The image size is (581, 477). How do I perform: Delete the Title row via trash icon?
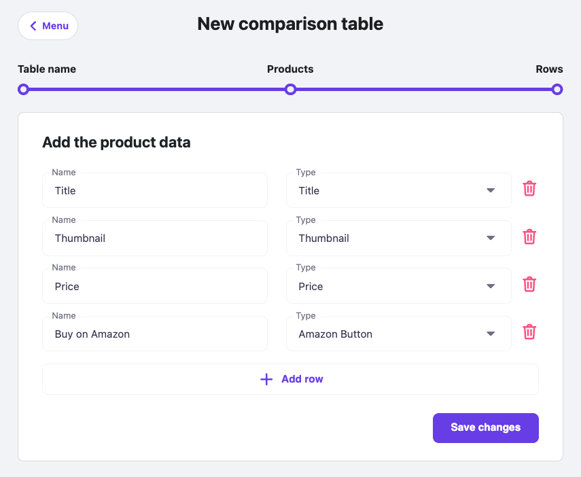pos(529,189)
